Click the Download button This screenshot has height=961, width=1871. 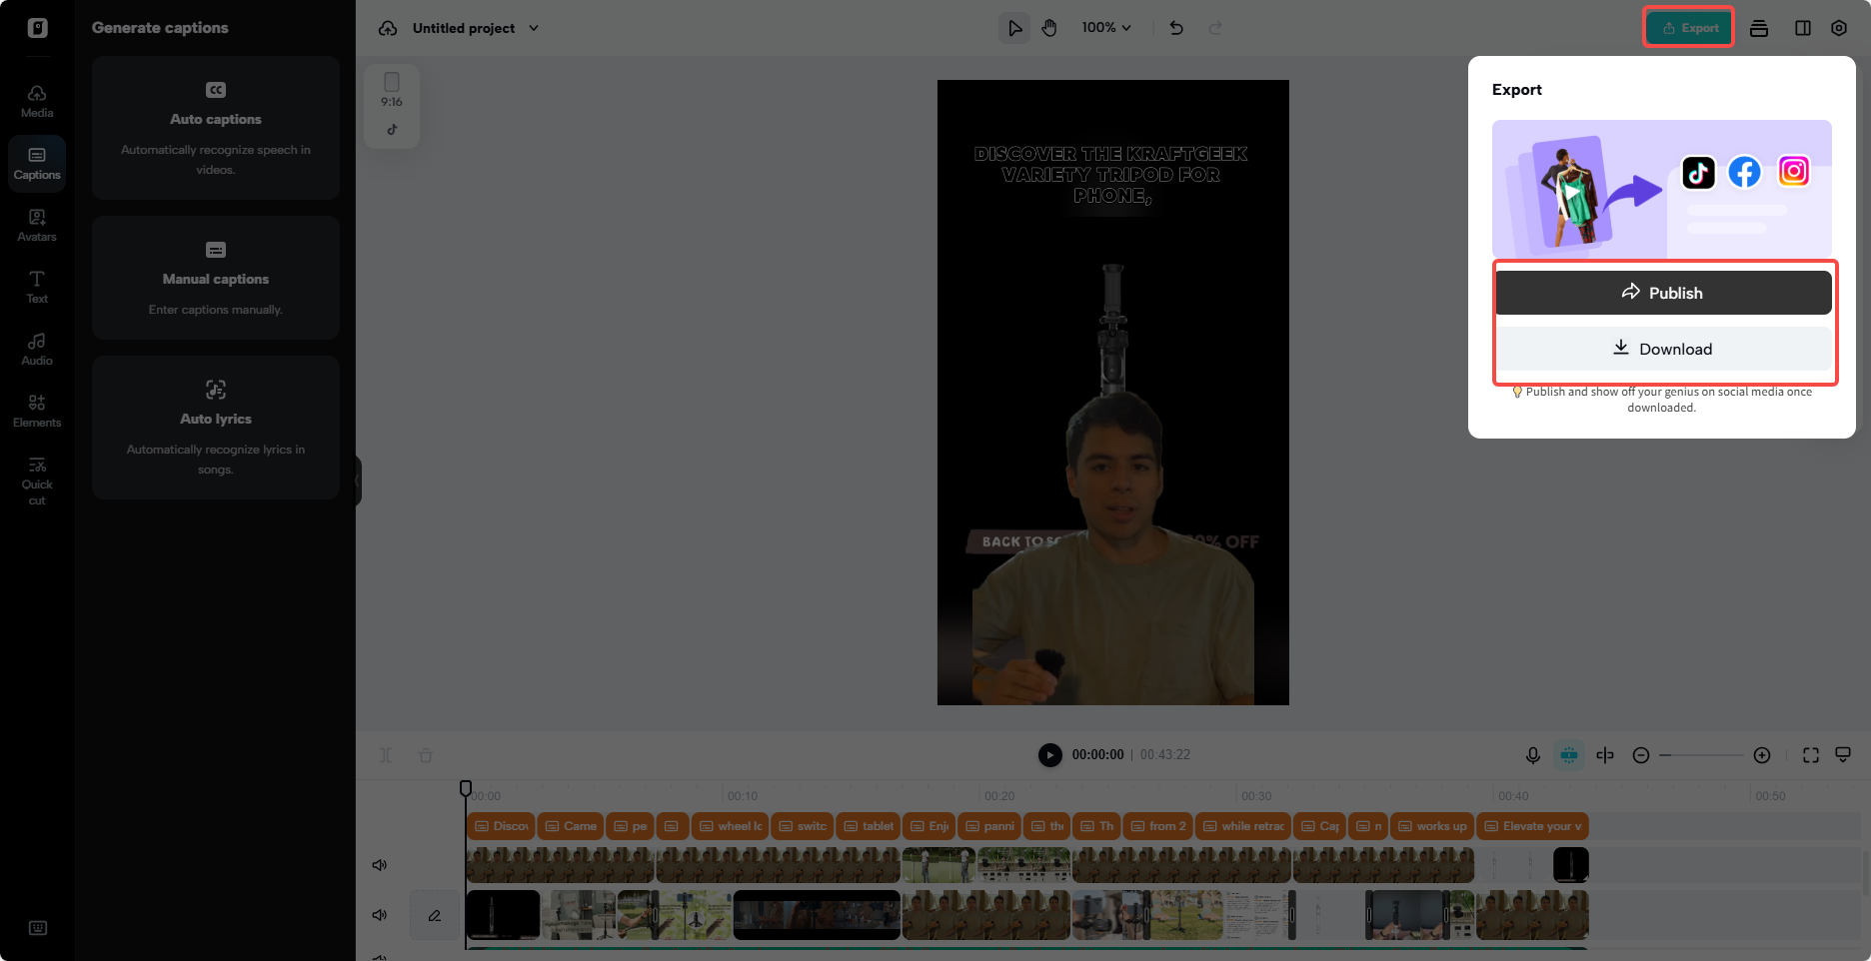click(x=1663, y=349)
